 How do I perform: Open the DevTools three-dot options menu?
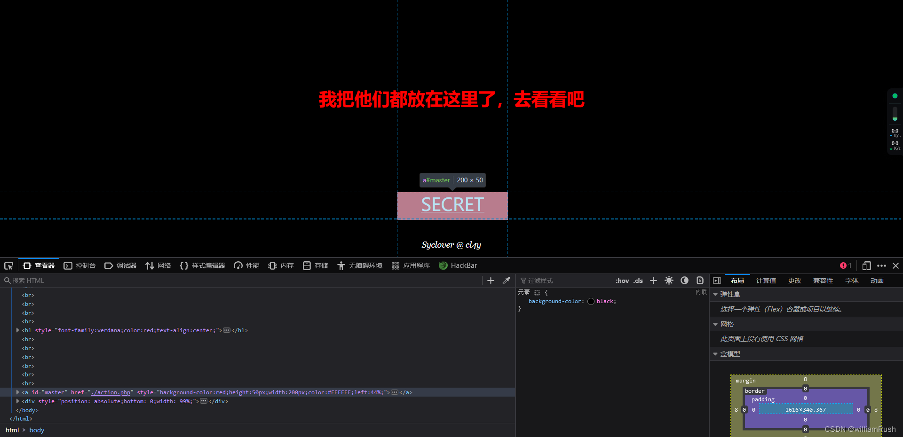(x=881, y=266)
